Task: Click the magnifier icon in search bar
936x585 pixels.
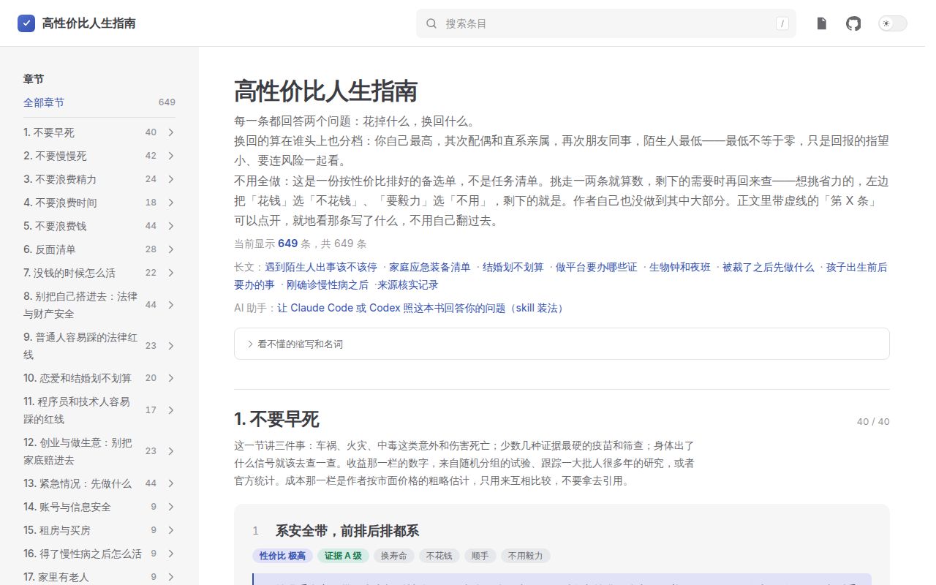Action: click(x=431, y=23)
